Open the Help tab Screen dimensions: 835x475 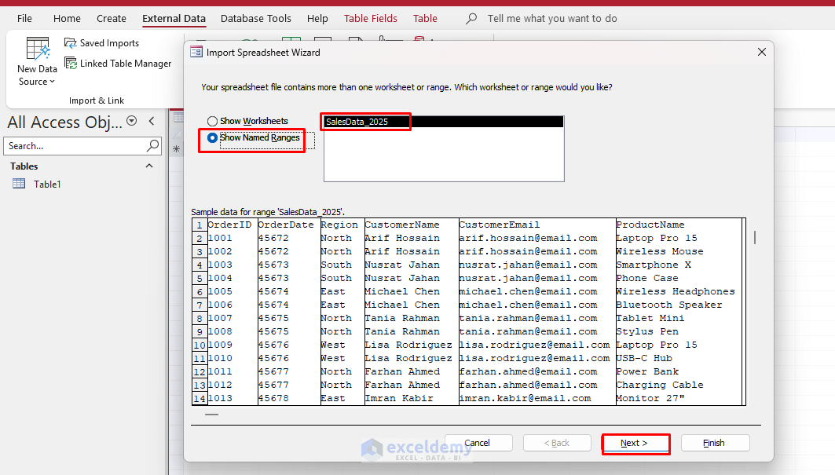click(317, 19)
